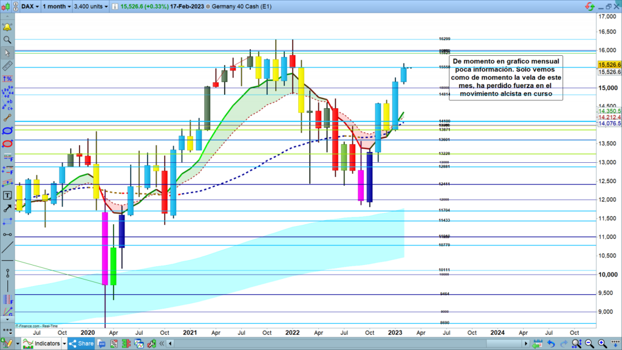Screen dimensions: 622x350
Task: Open the Indicators menu
Action: (x=43, y=344)
